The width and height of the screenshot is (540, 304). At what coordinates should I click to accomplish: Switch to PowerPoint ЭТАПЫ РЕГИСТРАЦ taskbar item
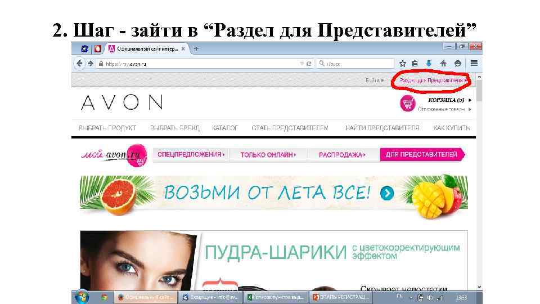tap(341, 297)
